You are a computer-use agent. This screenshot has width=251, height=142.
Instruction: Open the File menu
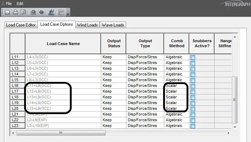click(9, 4)
